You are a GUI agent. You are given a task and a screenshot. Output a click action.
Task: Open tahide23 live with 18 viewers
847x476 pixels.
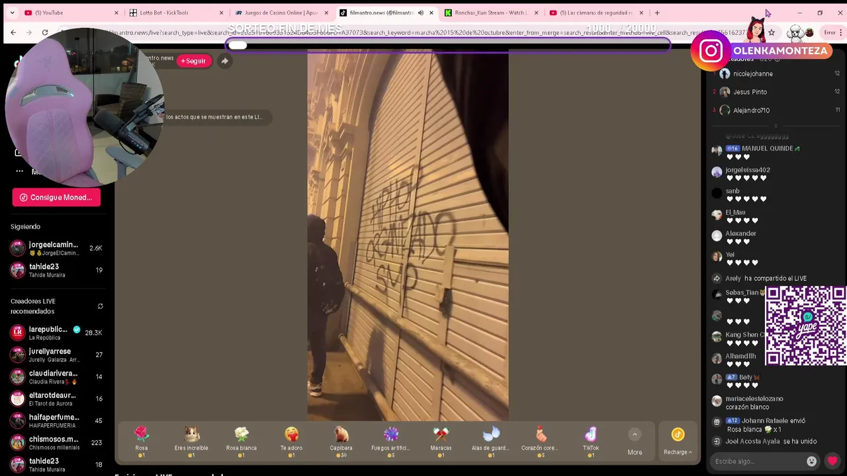point(57,465)
